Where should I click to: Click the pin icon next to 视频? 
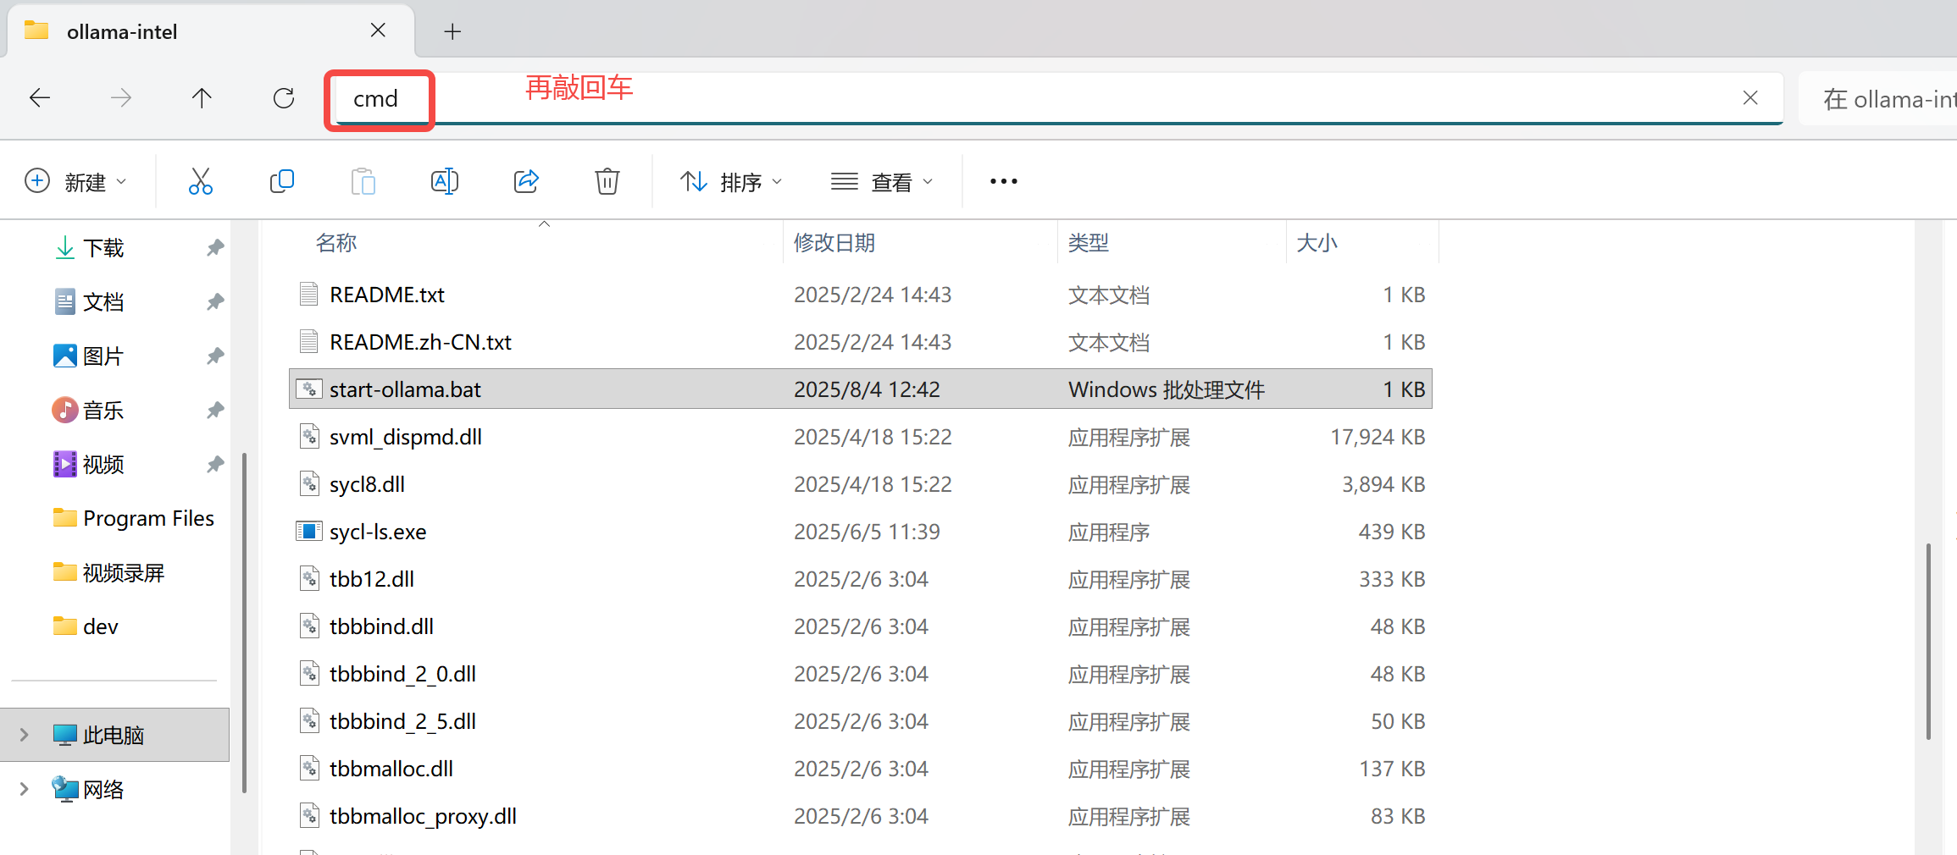tap(215, 464)
